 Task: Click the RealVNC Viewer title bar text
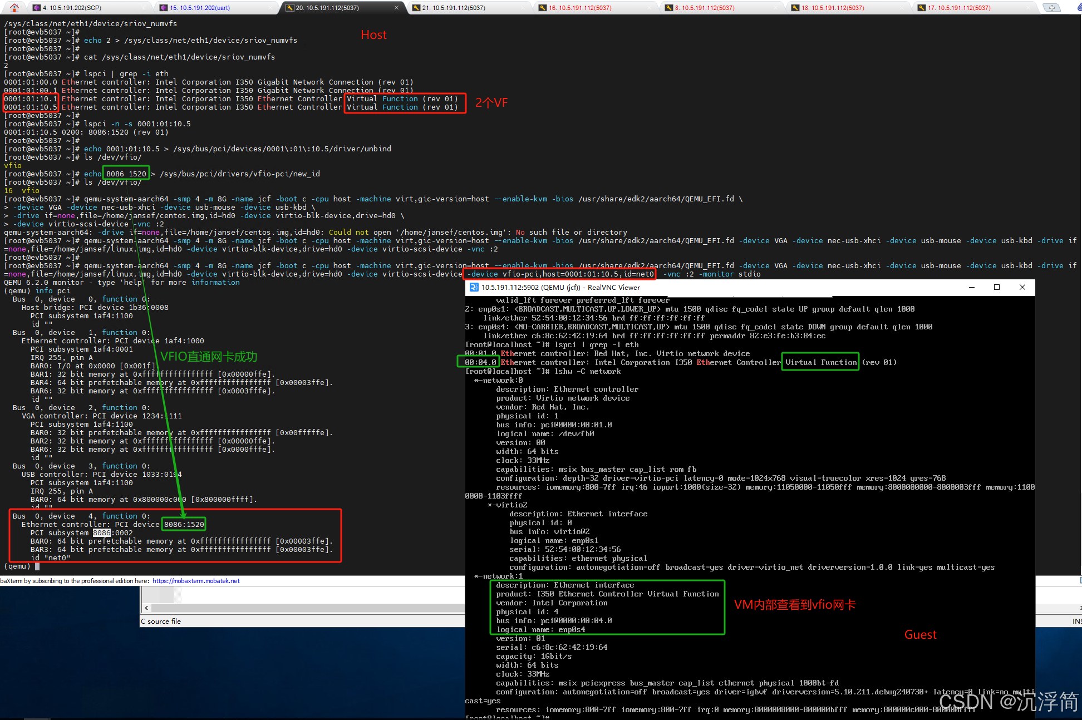(x=560, y=287)
